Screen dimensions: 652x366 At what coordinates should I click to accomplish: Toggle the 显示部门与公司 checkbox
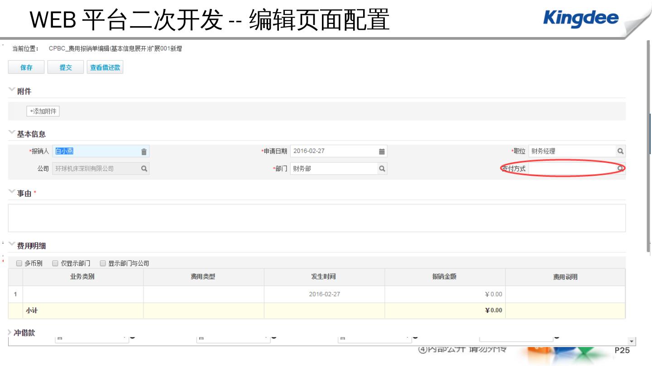point(103,263)
